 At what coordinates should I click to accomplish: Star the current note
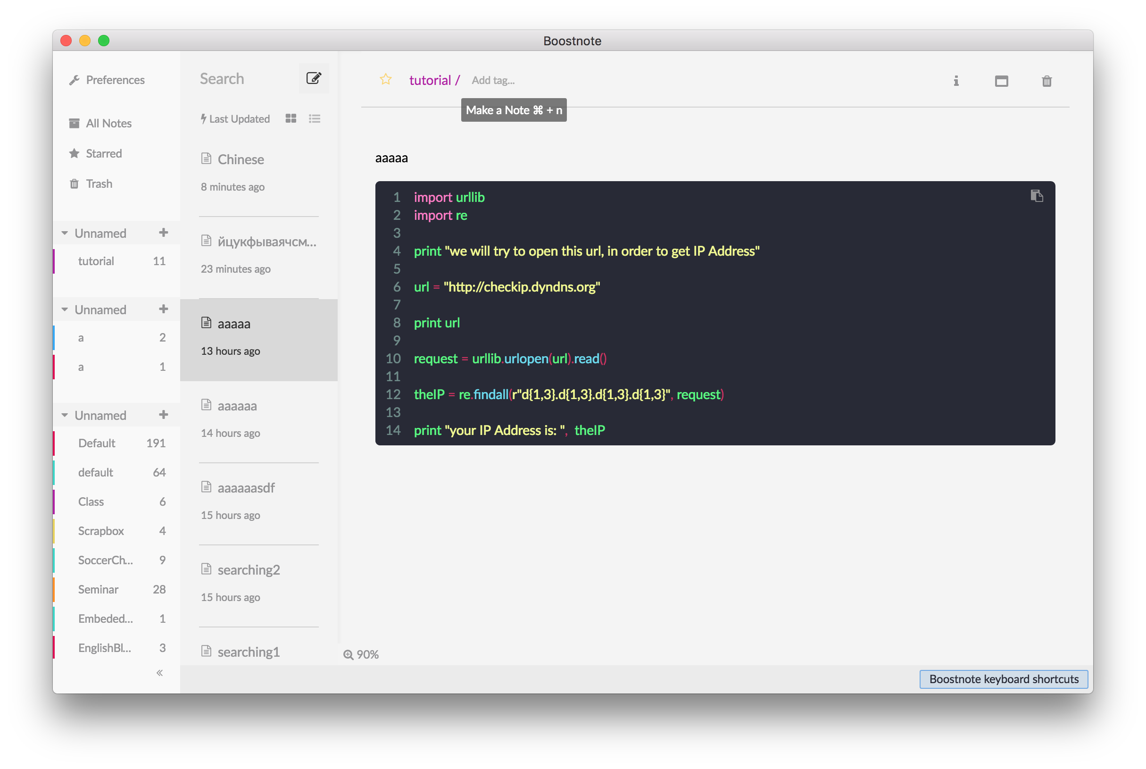pyautogui.click(x=386, y=79)
